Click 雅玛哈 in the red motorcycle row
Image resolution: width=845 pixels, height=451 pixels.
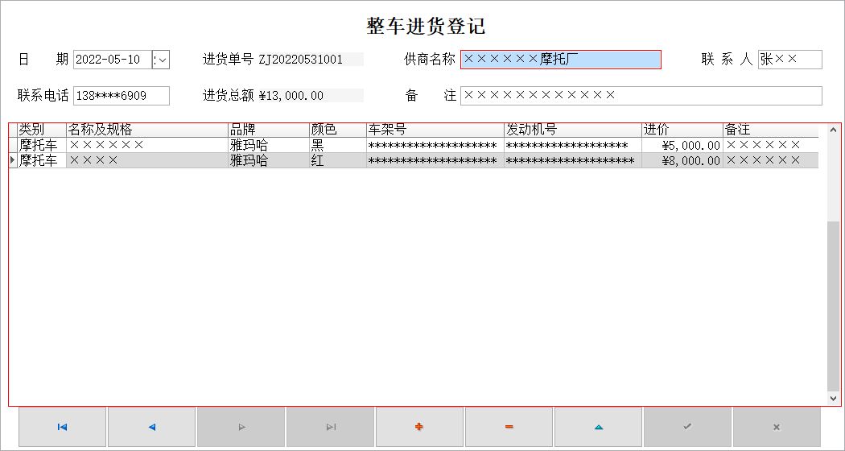(269, 160)
